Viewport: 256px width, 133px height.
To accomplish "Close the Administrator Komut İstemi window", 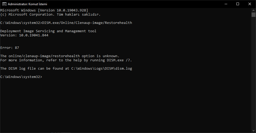I will pyautogui.click(x=250, y=4).
